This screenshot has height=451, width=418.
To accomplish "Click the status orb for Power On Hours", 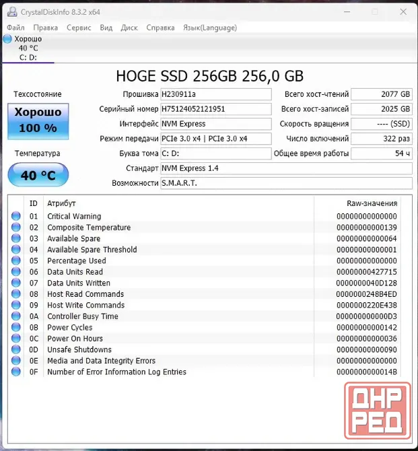I will coord(16,338).
